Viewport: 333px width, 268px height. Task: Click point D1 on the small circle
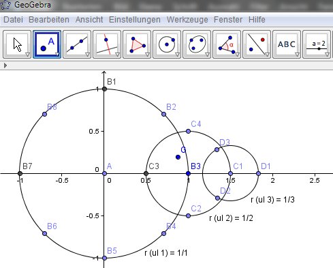pyautogui.click(x=258, y=173)
